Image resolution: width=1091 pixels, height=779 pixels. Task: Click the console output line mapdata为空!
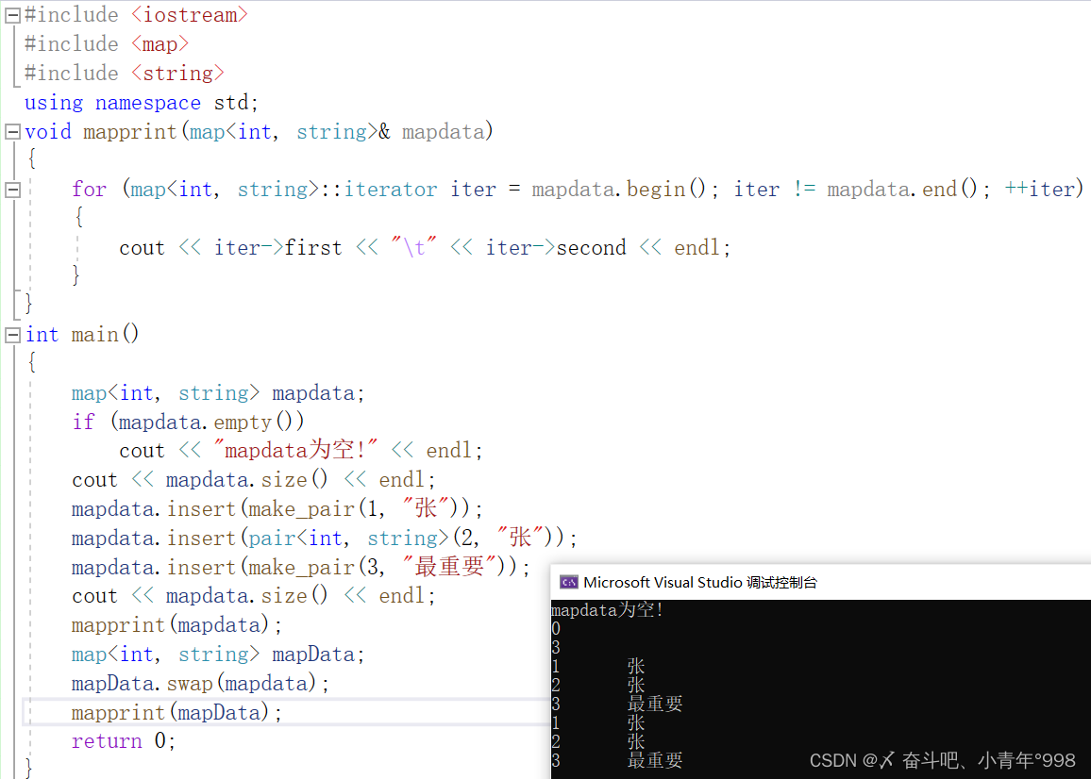point(608,610)
